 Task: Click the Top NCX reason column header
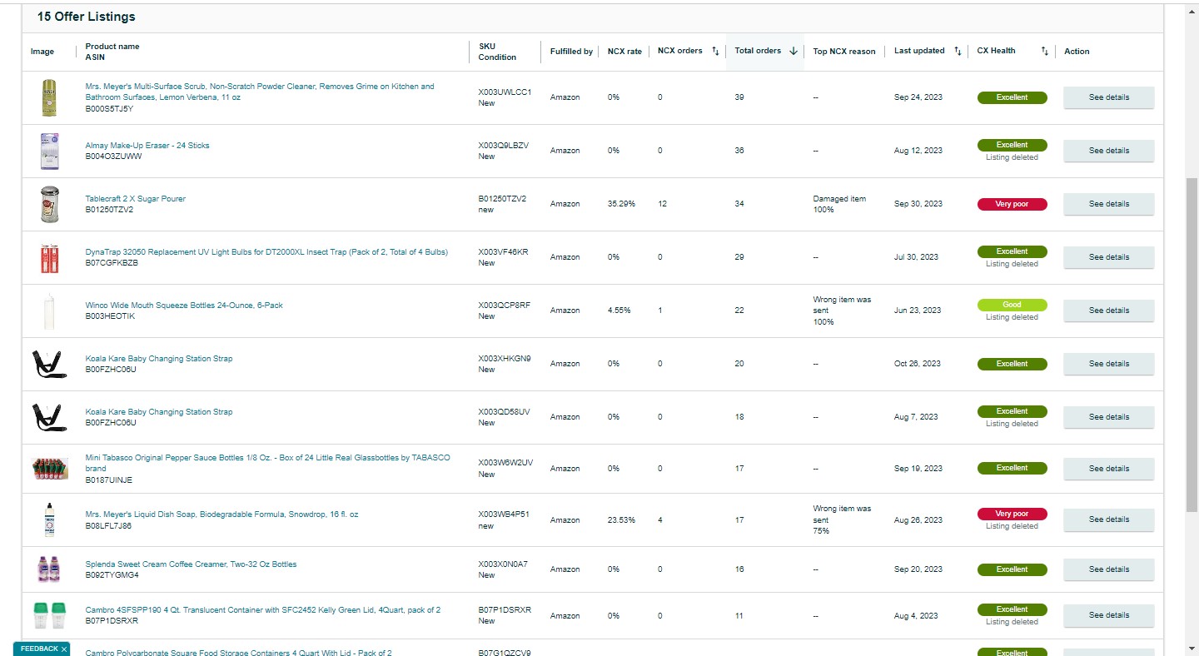pyautogui.click(x=844, y=52)
